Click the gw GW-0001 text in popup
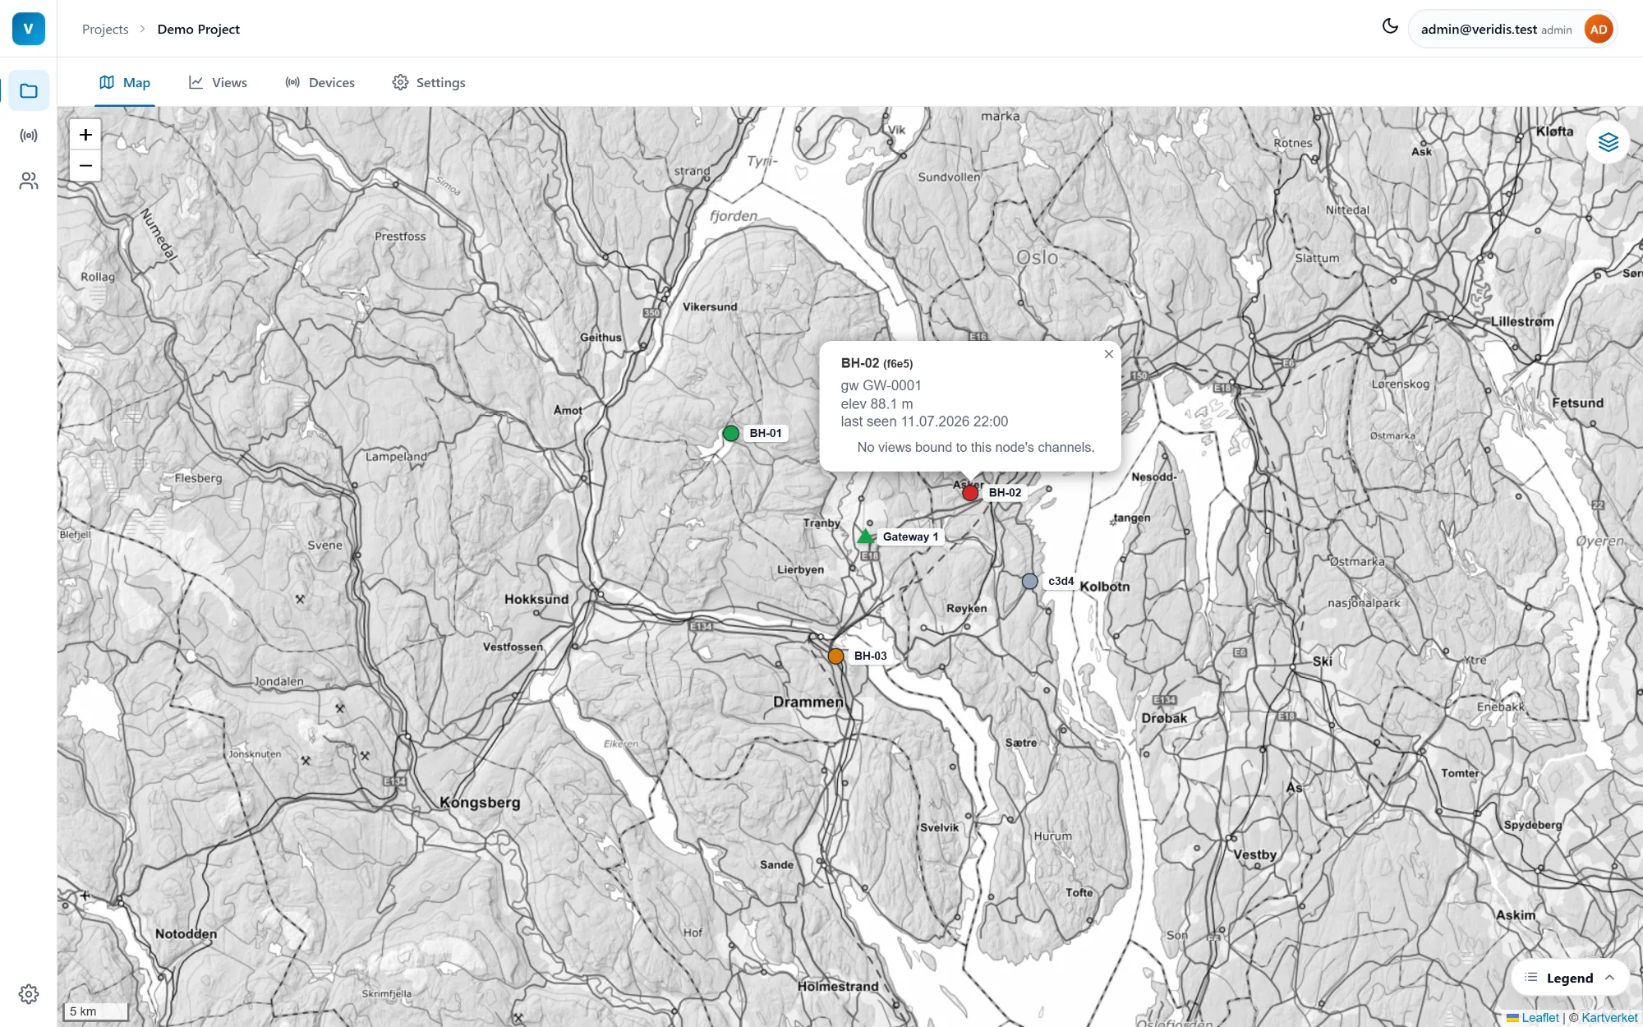Image resolution: width=1643 pixels, height=1027 pixels. coord(881,385)
